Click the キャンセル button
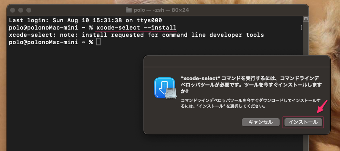Image resolution: width=340 pixels, height=151 pixels. click(x=261, y=122)
